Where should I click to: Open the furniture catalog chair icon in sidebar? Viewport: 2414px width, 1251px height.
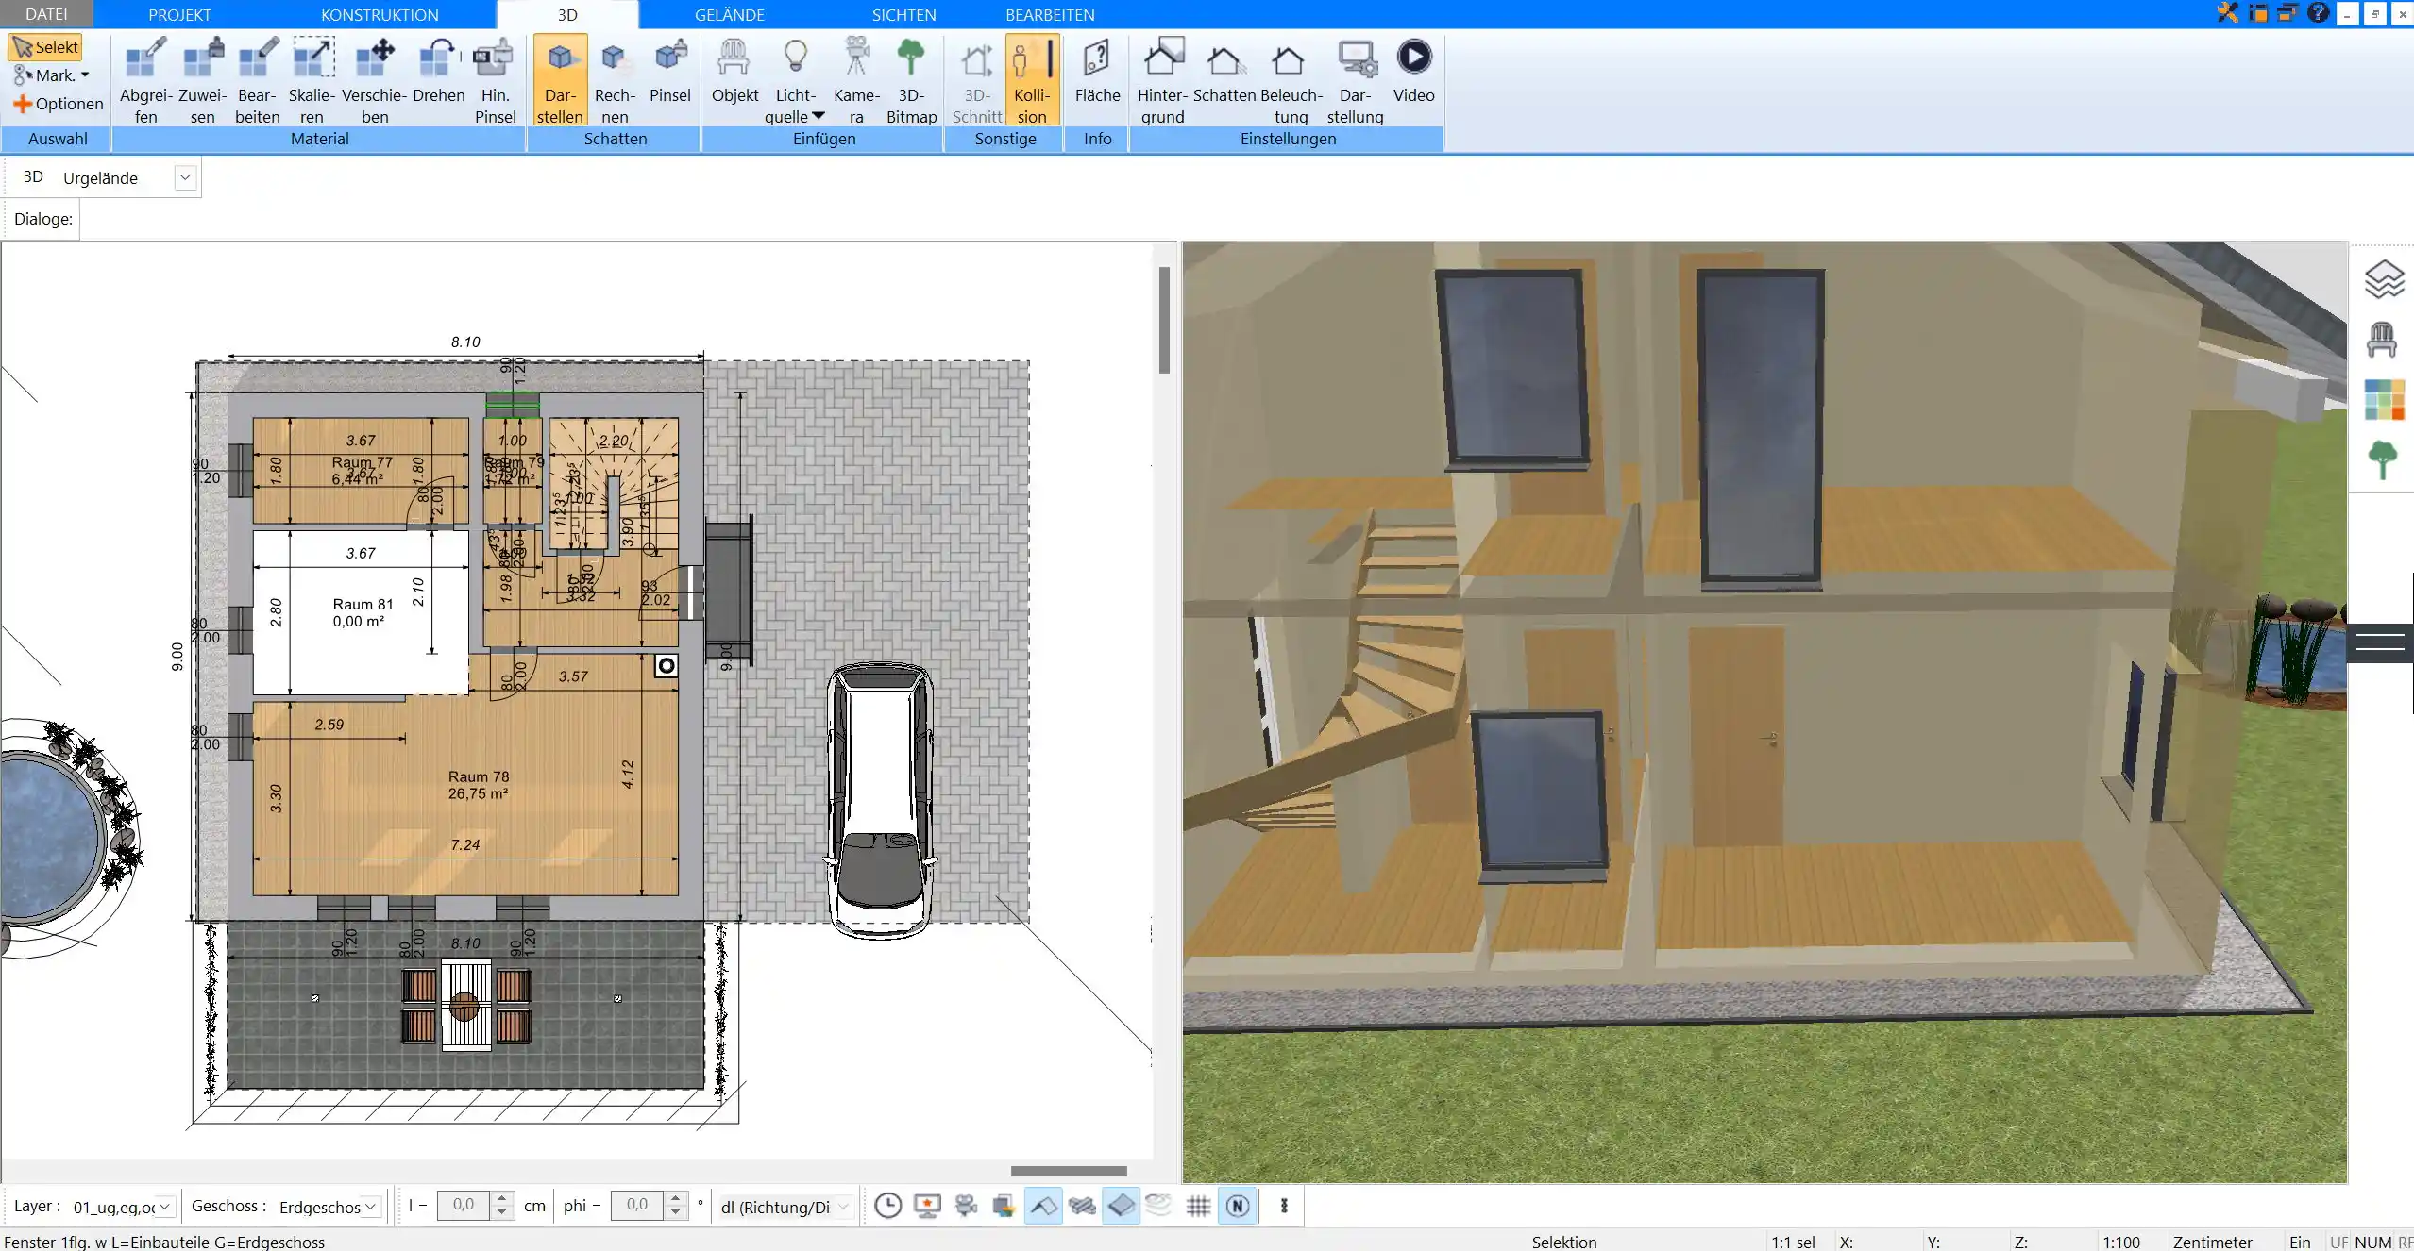pyautogui.click(x=2382, y=340)
